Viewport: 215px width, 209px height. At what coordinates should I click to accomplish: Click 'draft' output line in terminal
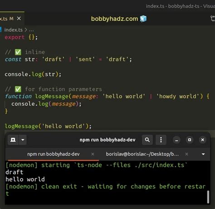15,172
